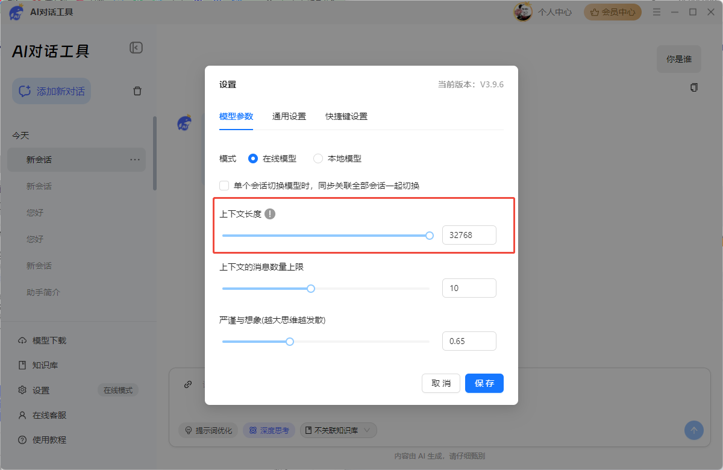Click the 32768 context length input field
This screenshot has width=723, height=470.
(x=469, y=235)
